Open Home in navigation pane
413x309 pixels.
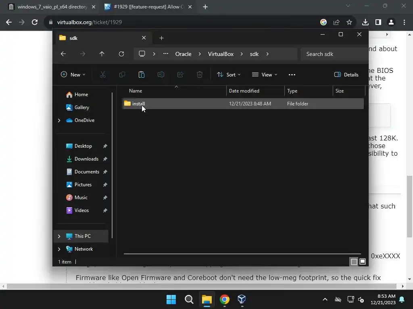81,95
